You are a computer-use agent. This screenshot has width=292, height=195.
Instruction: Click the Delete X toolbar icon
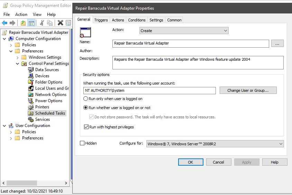click(60, 23)
